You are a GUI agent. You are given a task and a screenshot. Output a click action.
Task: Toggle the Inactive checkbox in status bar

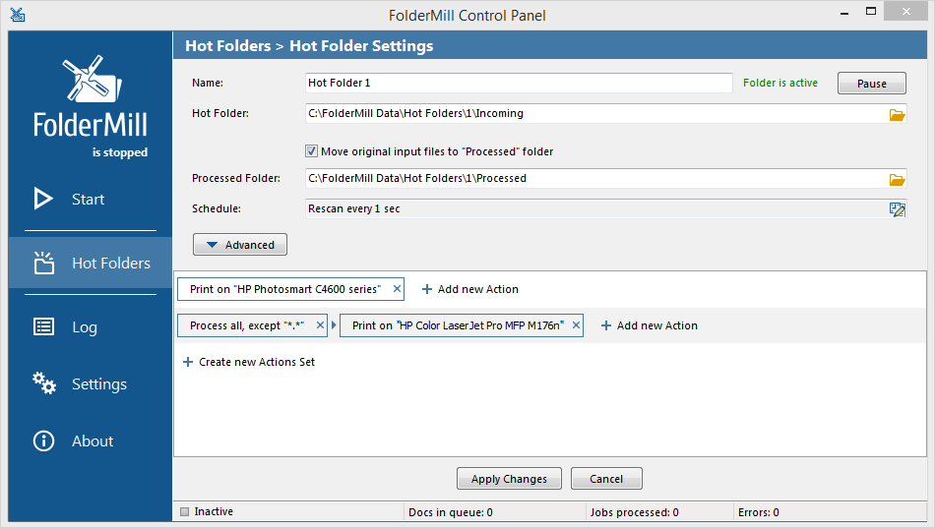(184, 511)
